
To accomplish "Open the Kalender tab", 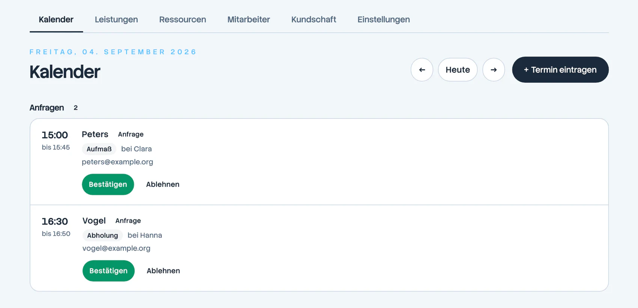I will [x=56, y=19].
